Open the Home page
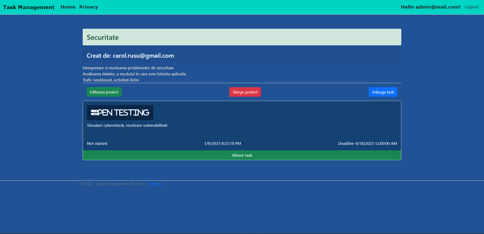Image resolution: width=484 pixels, height=234 pixels. tap(68, 7)
